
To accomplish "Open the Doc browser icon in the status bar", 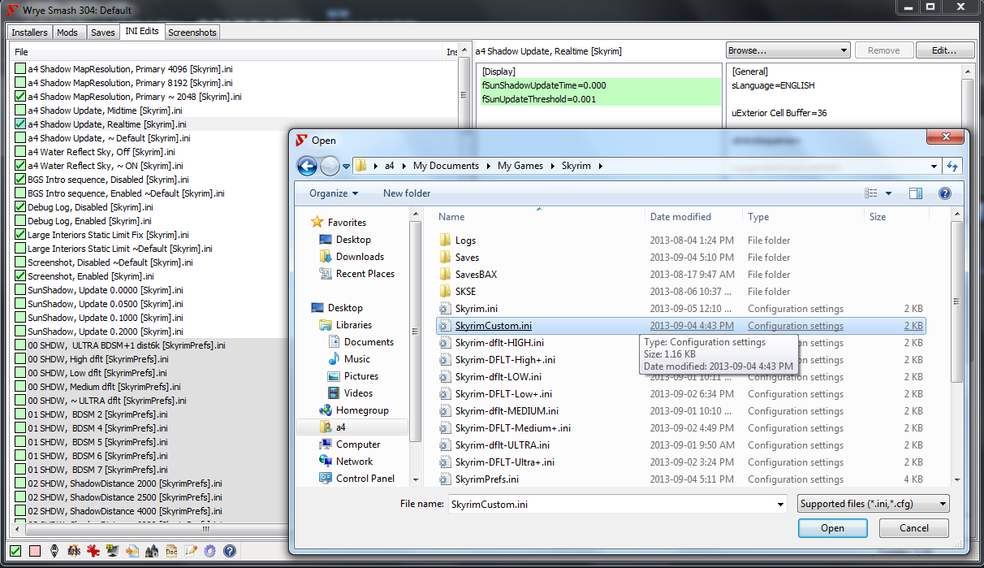I will tap(171, 551).
